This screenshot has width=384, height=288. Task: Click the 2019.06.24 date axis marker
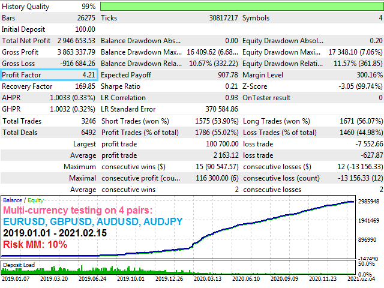pyautogui.click(x=92, y=278)
